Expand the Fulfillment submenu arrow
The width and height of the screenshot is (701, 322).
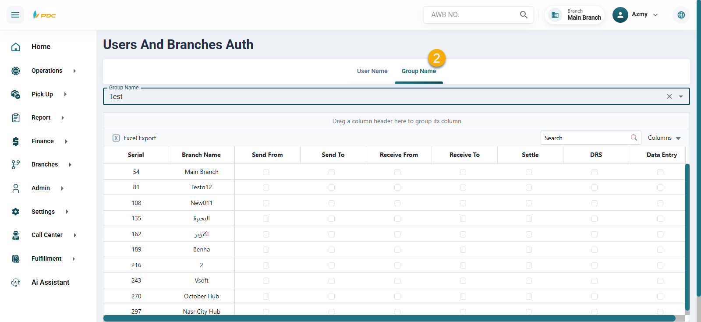[x=74, y=258]
